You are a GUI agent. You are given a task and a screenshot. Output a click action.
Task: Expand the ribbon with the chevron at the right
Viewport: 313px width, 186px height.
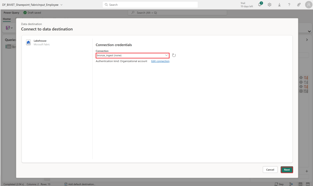[x=309, y=31]
